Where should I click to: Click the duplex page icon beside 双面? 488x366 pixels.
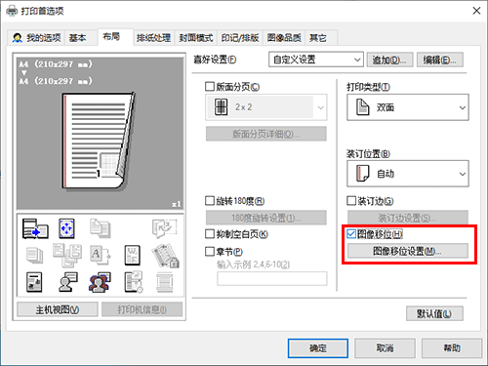coord(363,107)
